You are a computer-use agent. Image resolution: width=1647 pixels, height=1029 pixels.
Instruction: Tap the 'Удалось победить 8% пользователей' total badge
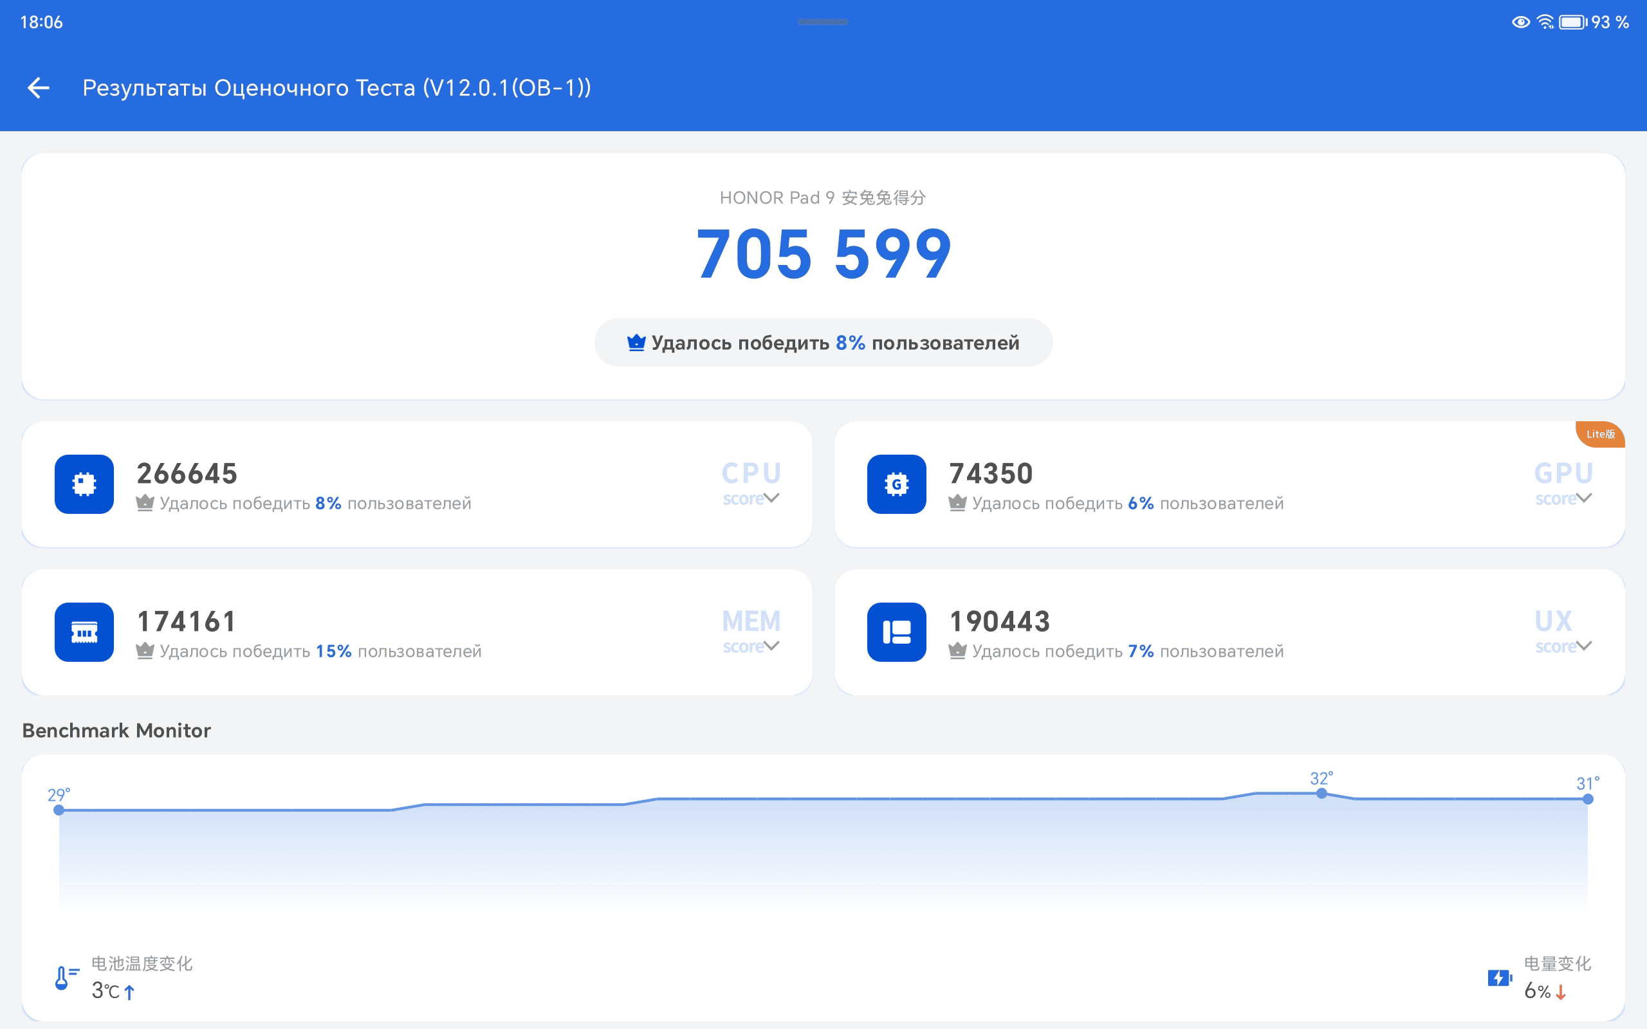coord(823,342)
